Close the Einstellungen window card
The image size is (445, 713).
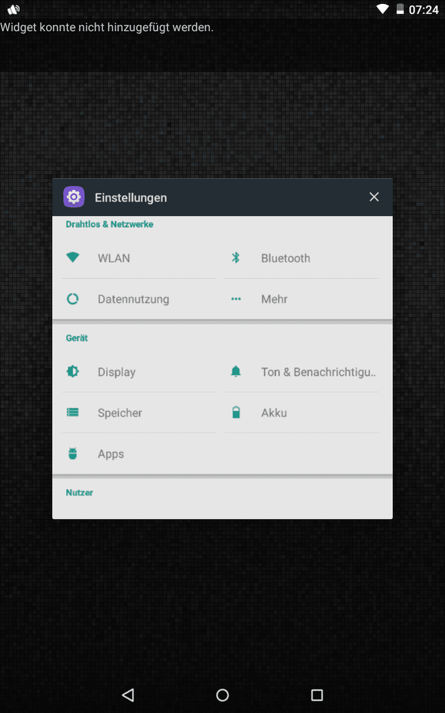[374, 197]
